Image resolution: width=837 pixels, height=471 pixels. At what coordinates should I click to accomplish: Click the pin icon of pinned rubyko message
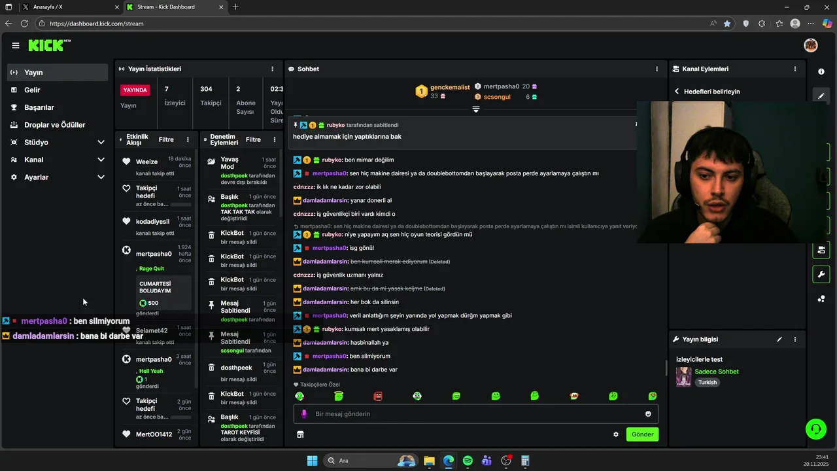point(296,125)
